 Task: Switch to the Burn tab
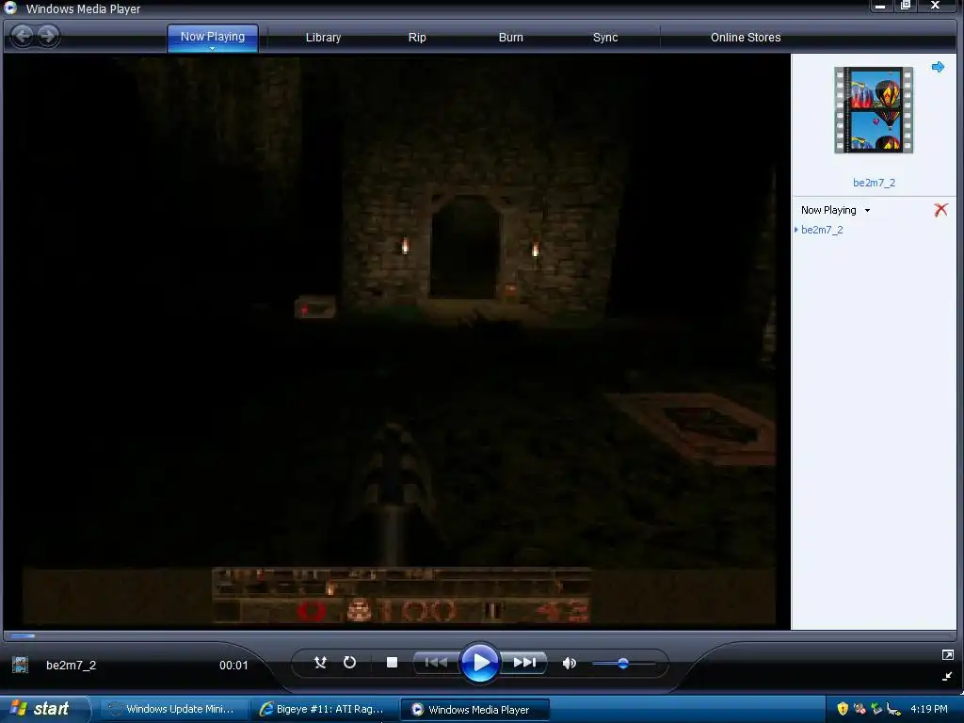coord(511,38)
